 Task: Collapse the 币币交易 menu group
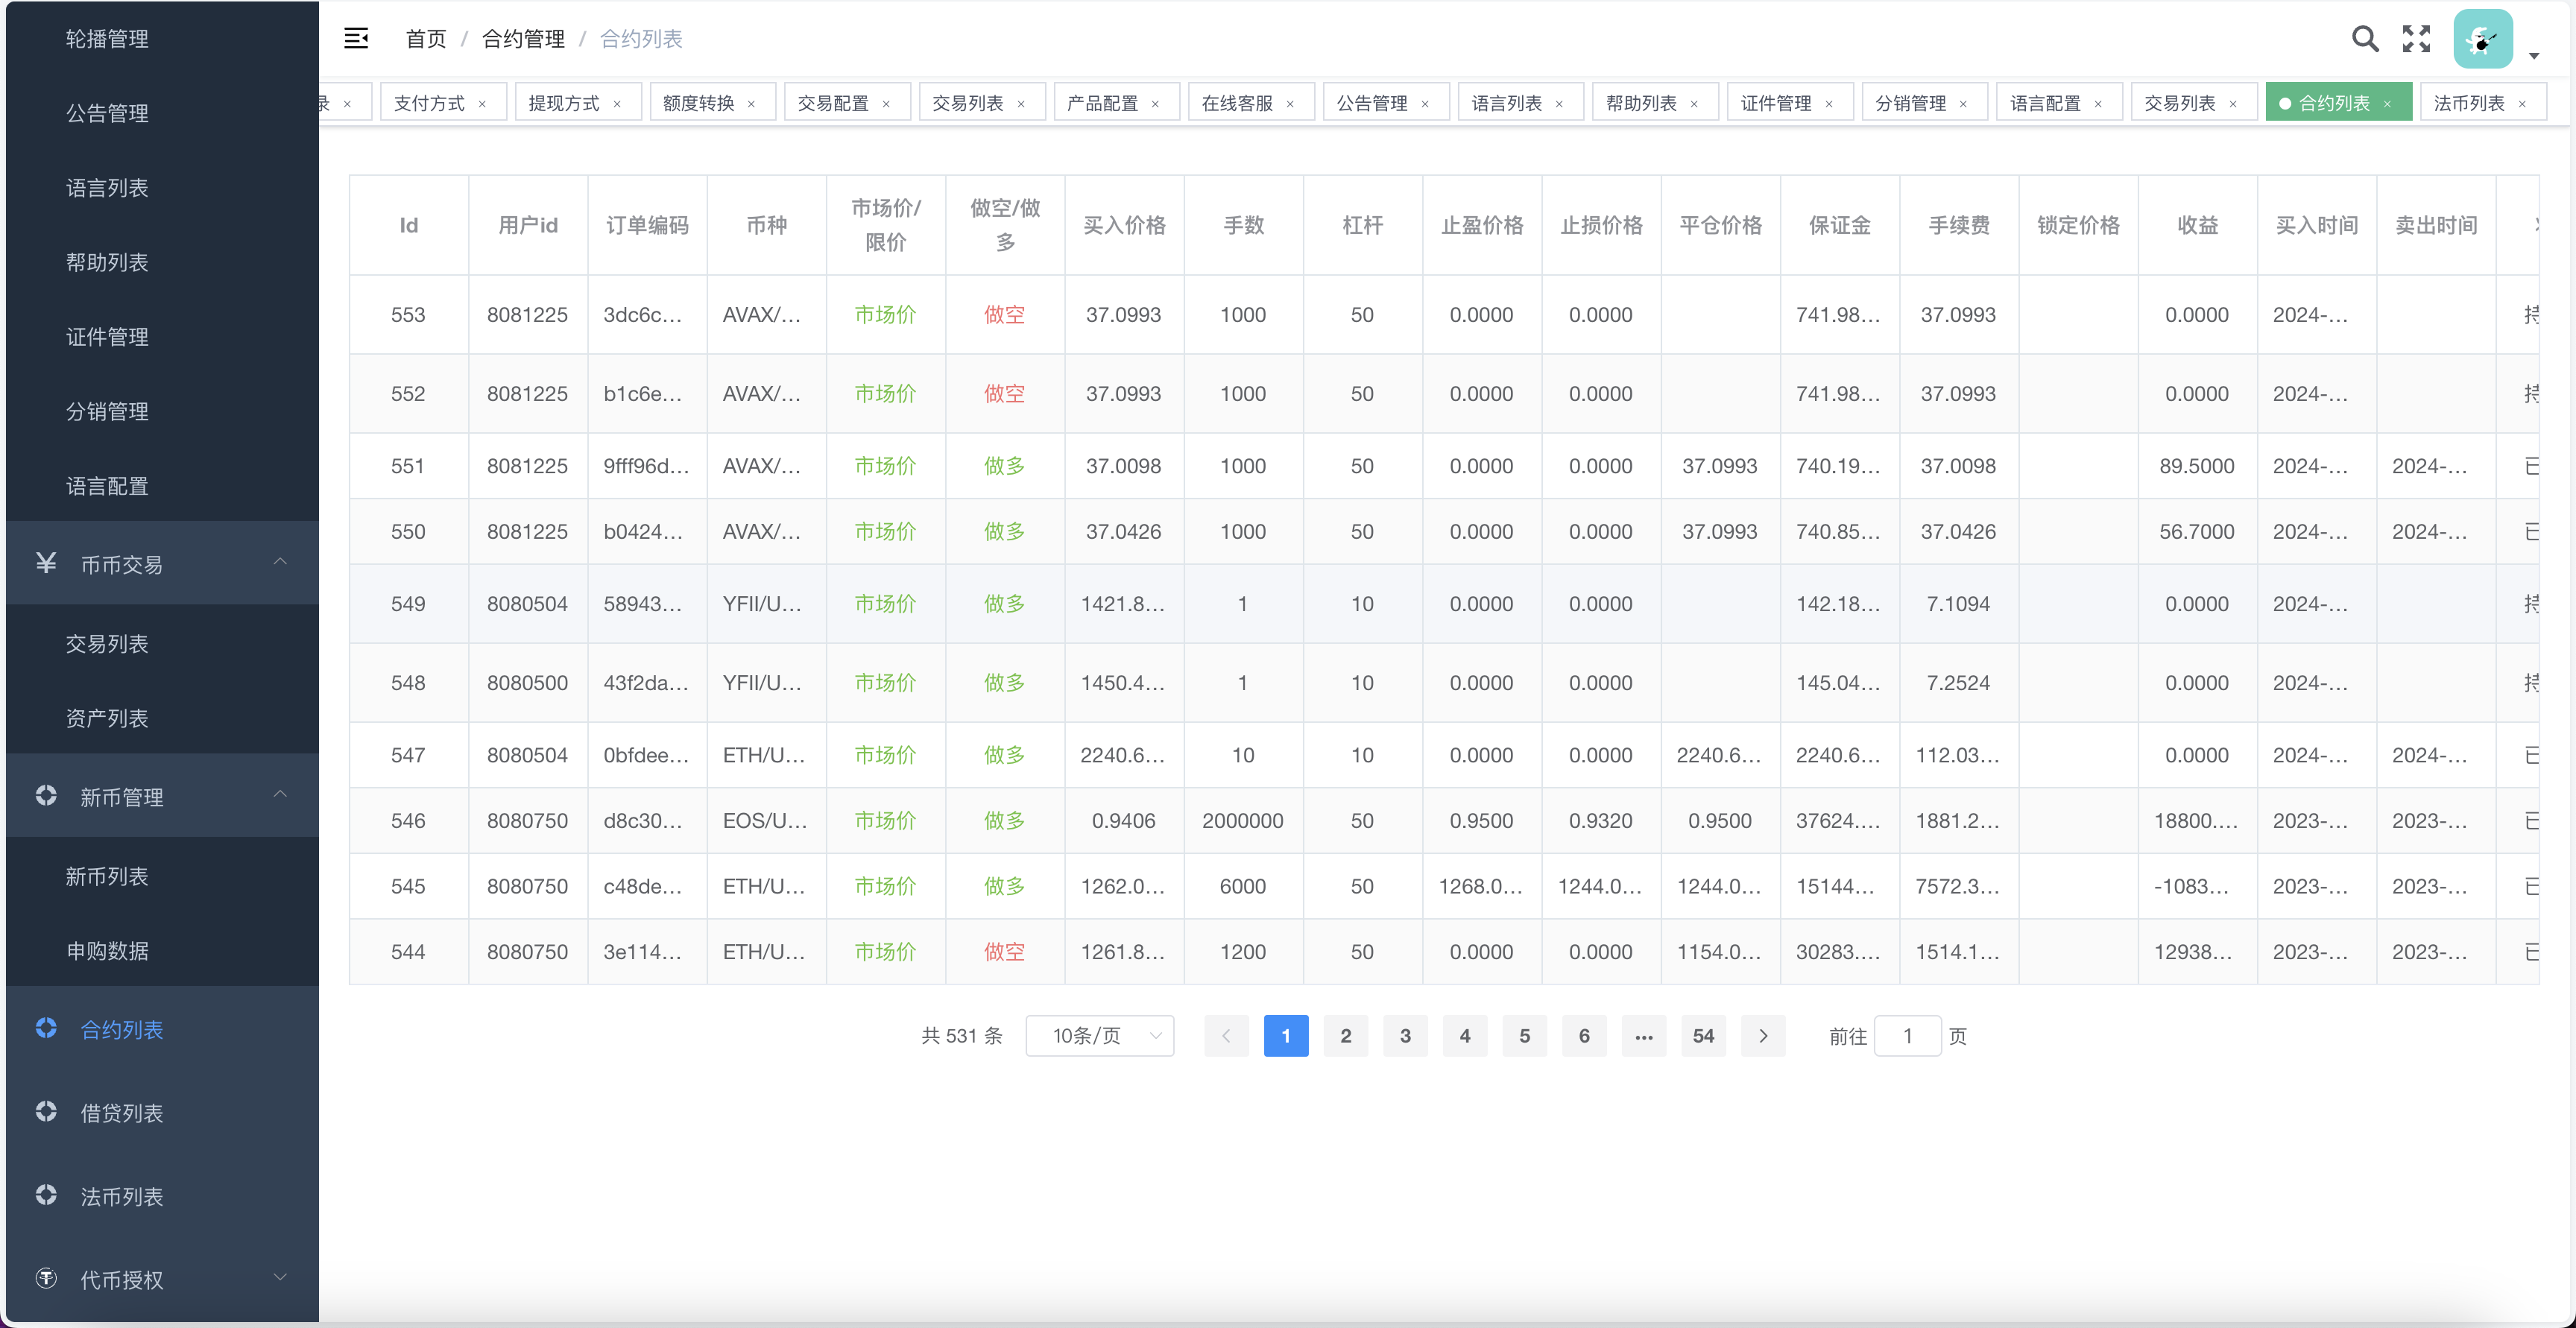280,562
